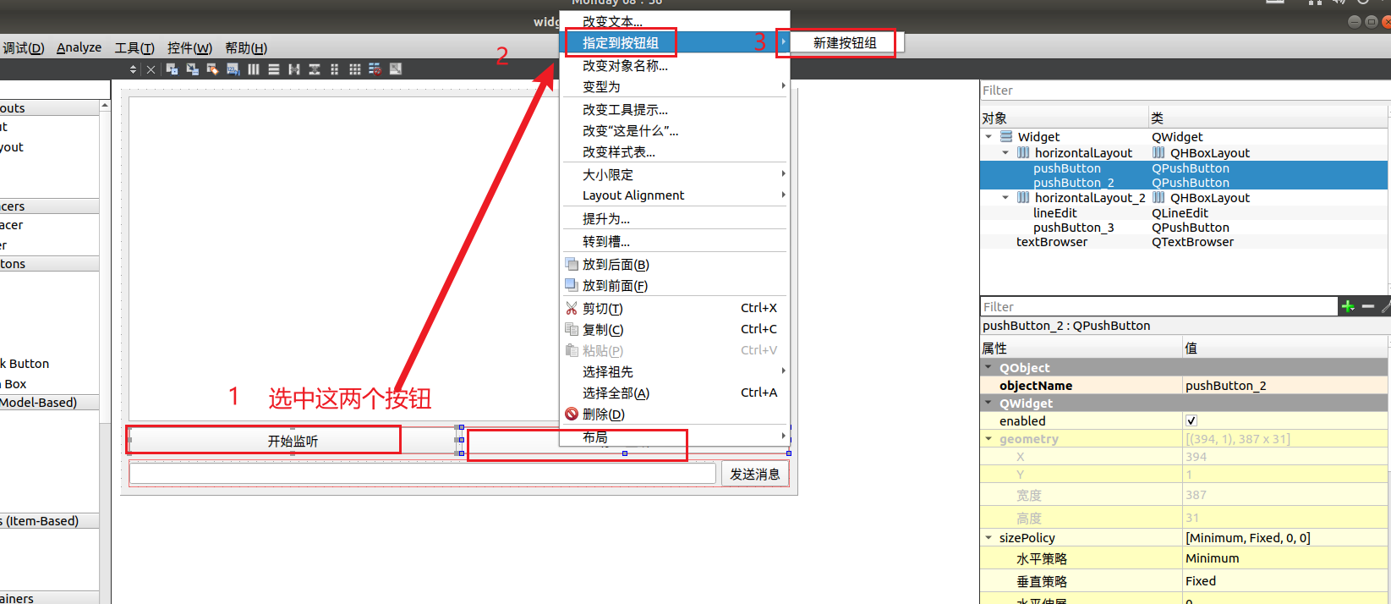Screen dimensions: 1391x604
Task: Click the objectName value pushButton_2
Action: [x=1285, y=385]
